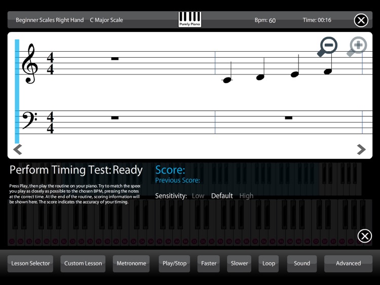Close the timing test panel

point(364,236)
